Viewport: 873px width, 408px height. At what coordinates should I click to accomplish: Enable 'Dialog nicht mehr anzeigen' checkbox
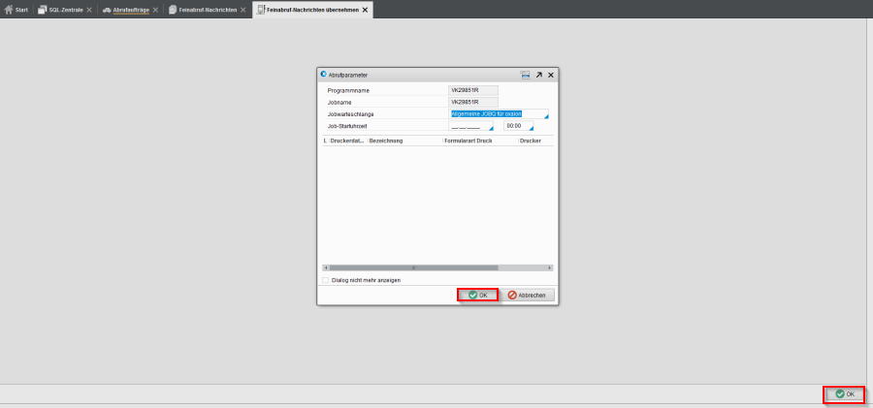coord(325,280)
